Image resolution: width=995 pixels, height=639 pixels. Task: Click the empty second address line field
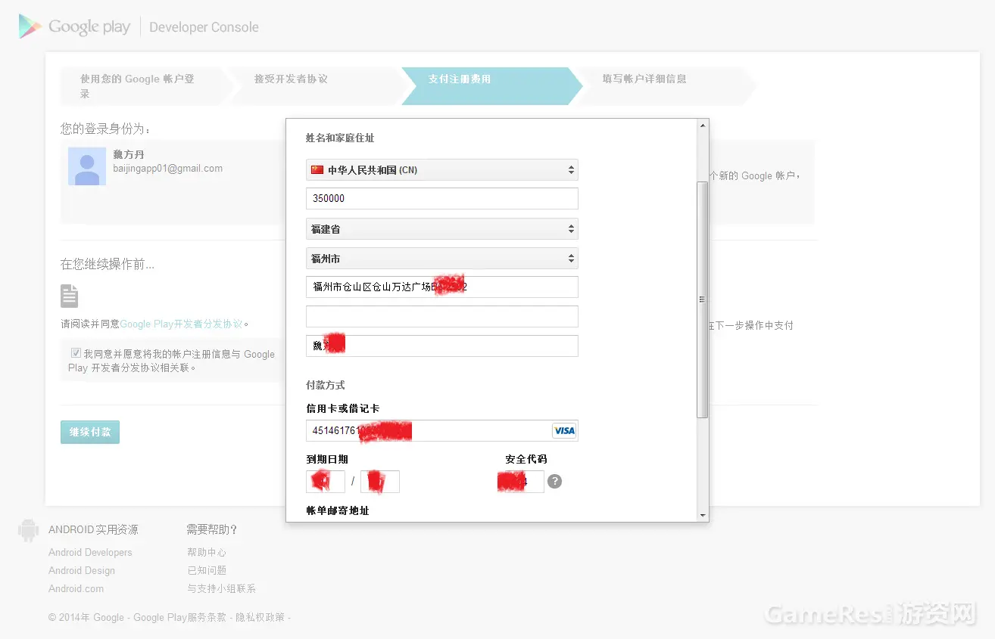point(442,316)
